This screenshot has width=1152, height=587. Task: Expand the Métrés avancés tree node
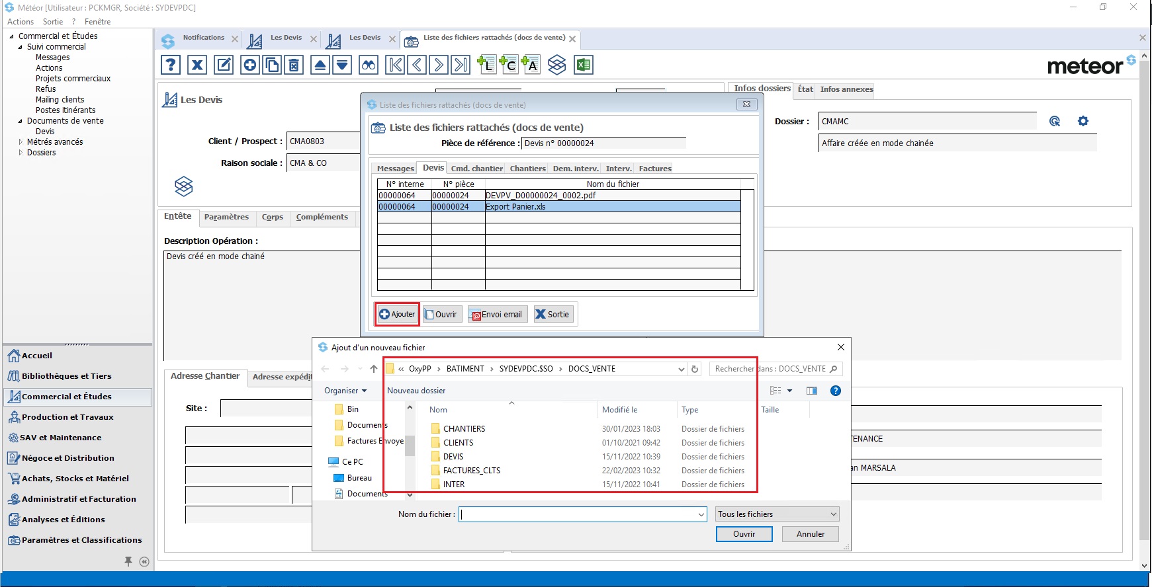point(20,142)
